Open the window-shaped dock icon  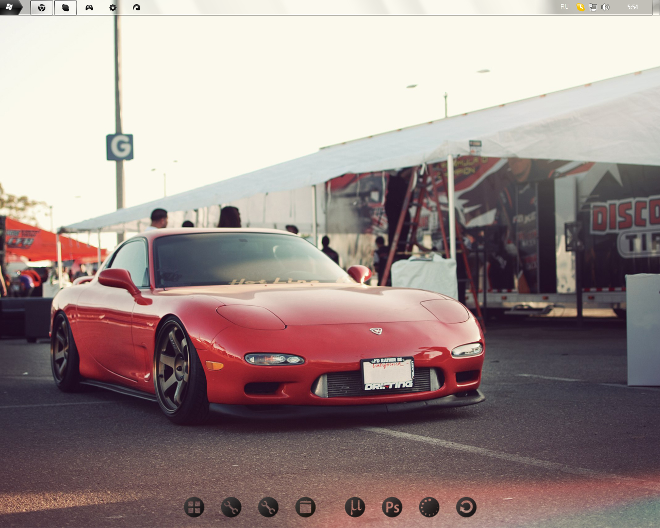[305, 507]
